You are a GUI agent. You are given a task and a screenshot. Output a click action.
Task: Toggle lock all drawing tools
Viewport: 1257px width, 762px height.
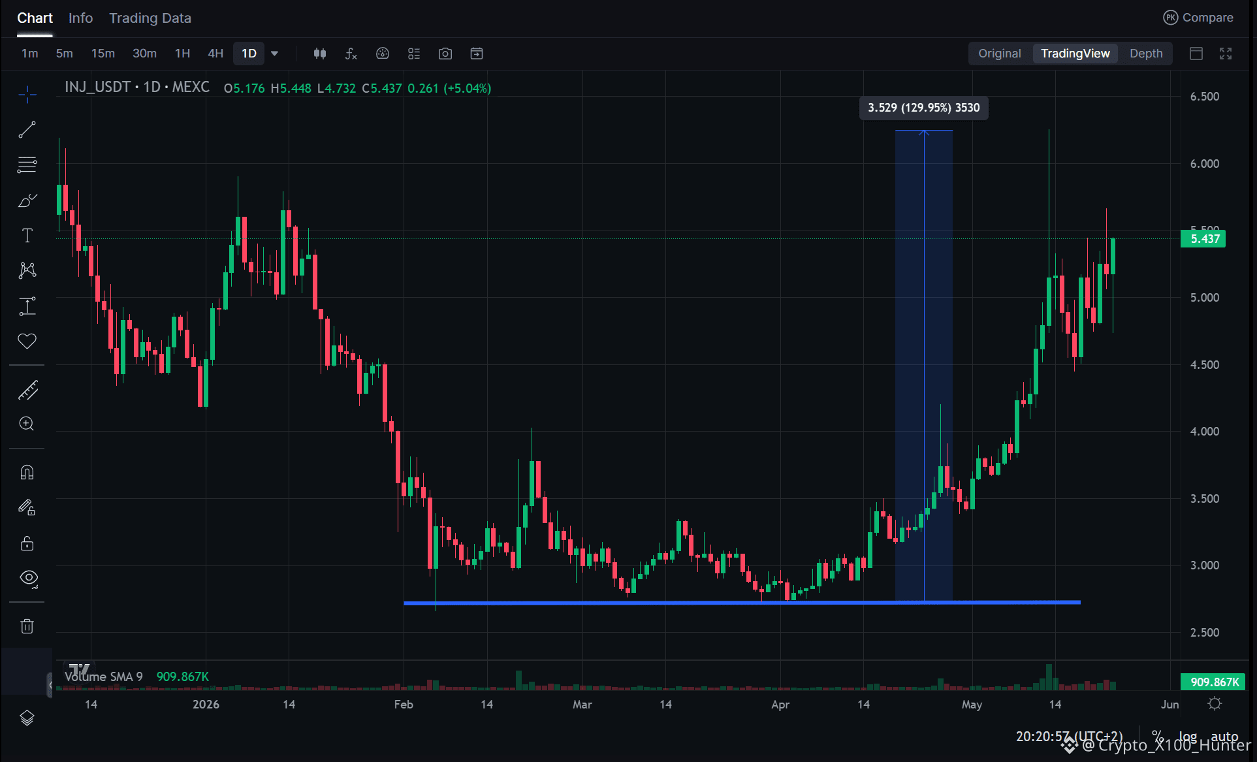click(x=27, y=543)
